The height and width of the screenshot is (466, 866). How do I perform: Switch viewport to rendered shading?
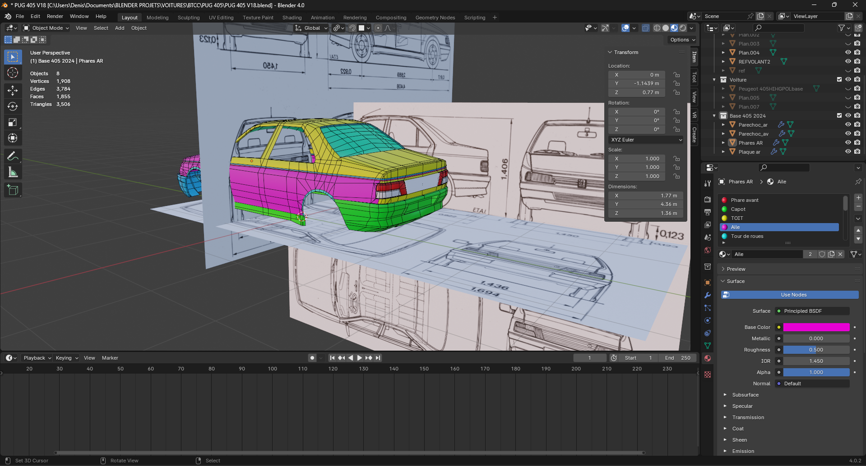pos(683,28)
